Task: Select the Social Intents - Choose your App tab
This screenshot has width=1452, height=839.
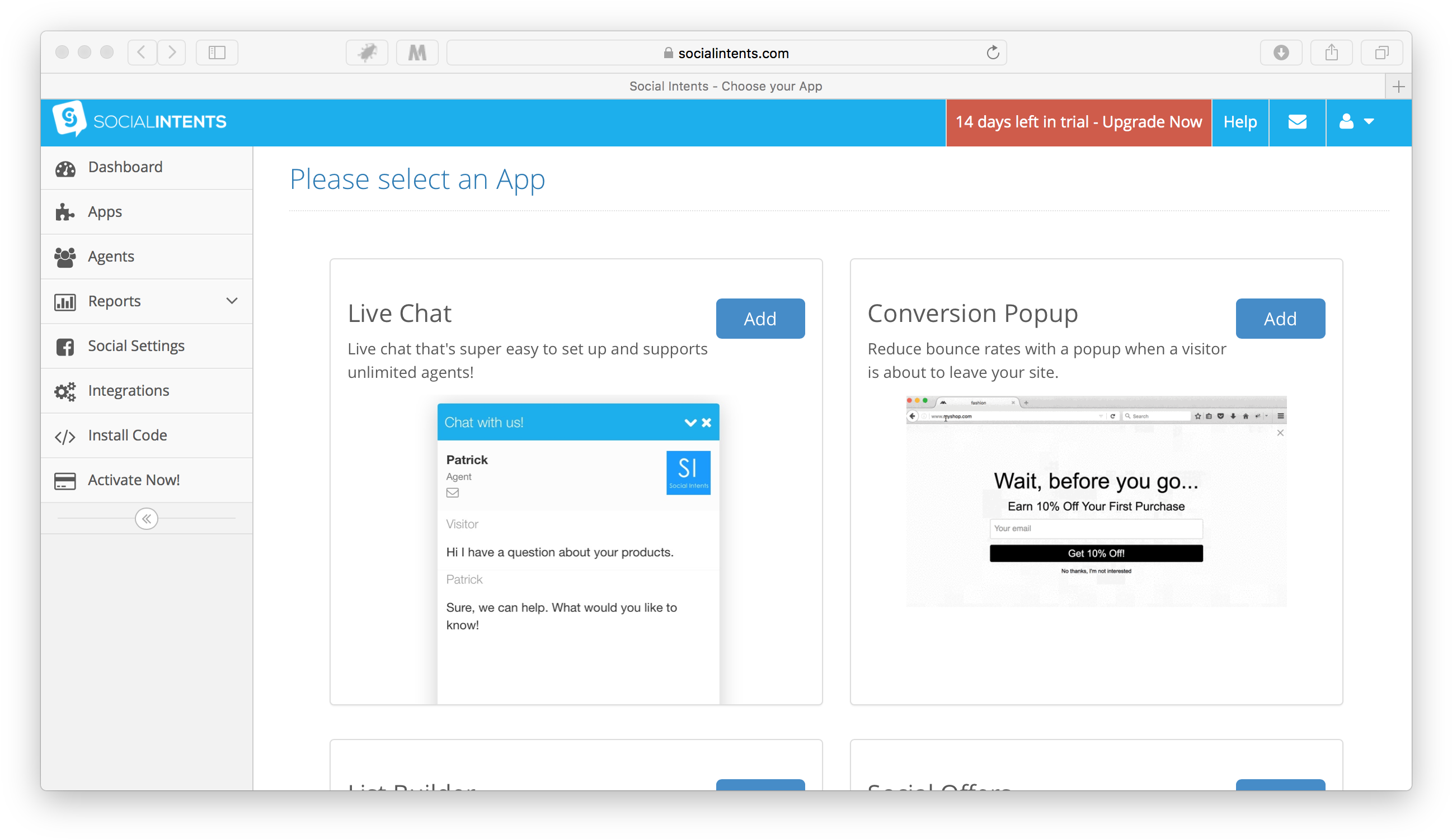Action: tap(713, 86)
